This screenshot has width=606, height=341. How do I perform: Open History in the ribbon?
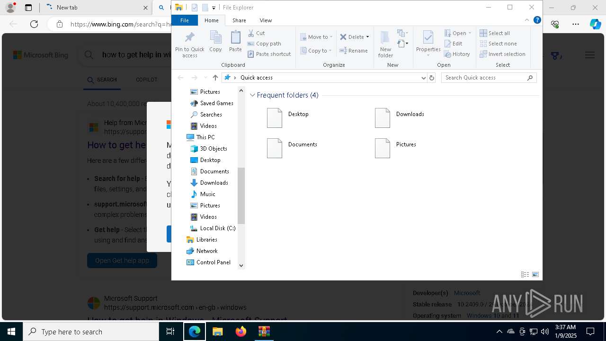(x=457, y=54)
